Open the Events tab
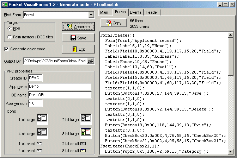 click(x=135, y=12)
